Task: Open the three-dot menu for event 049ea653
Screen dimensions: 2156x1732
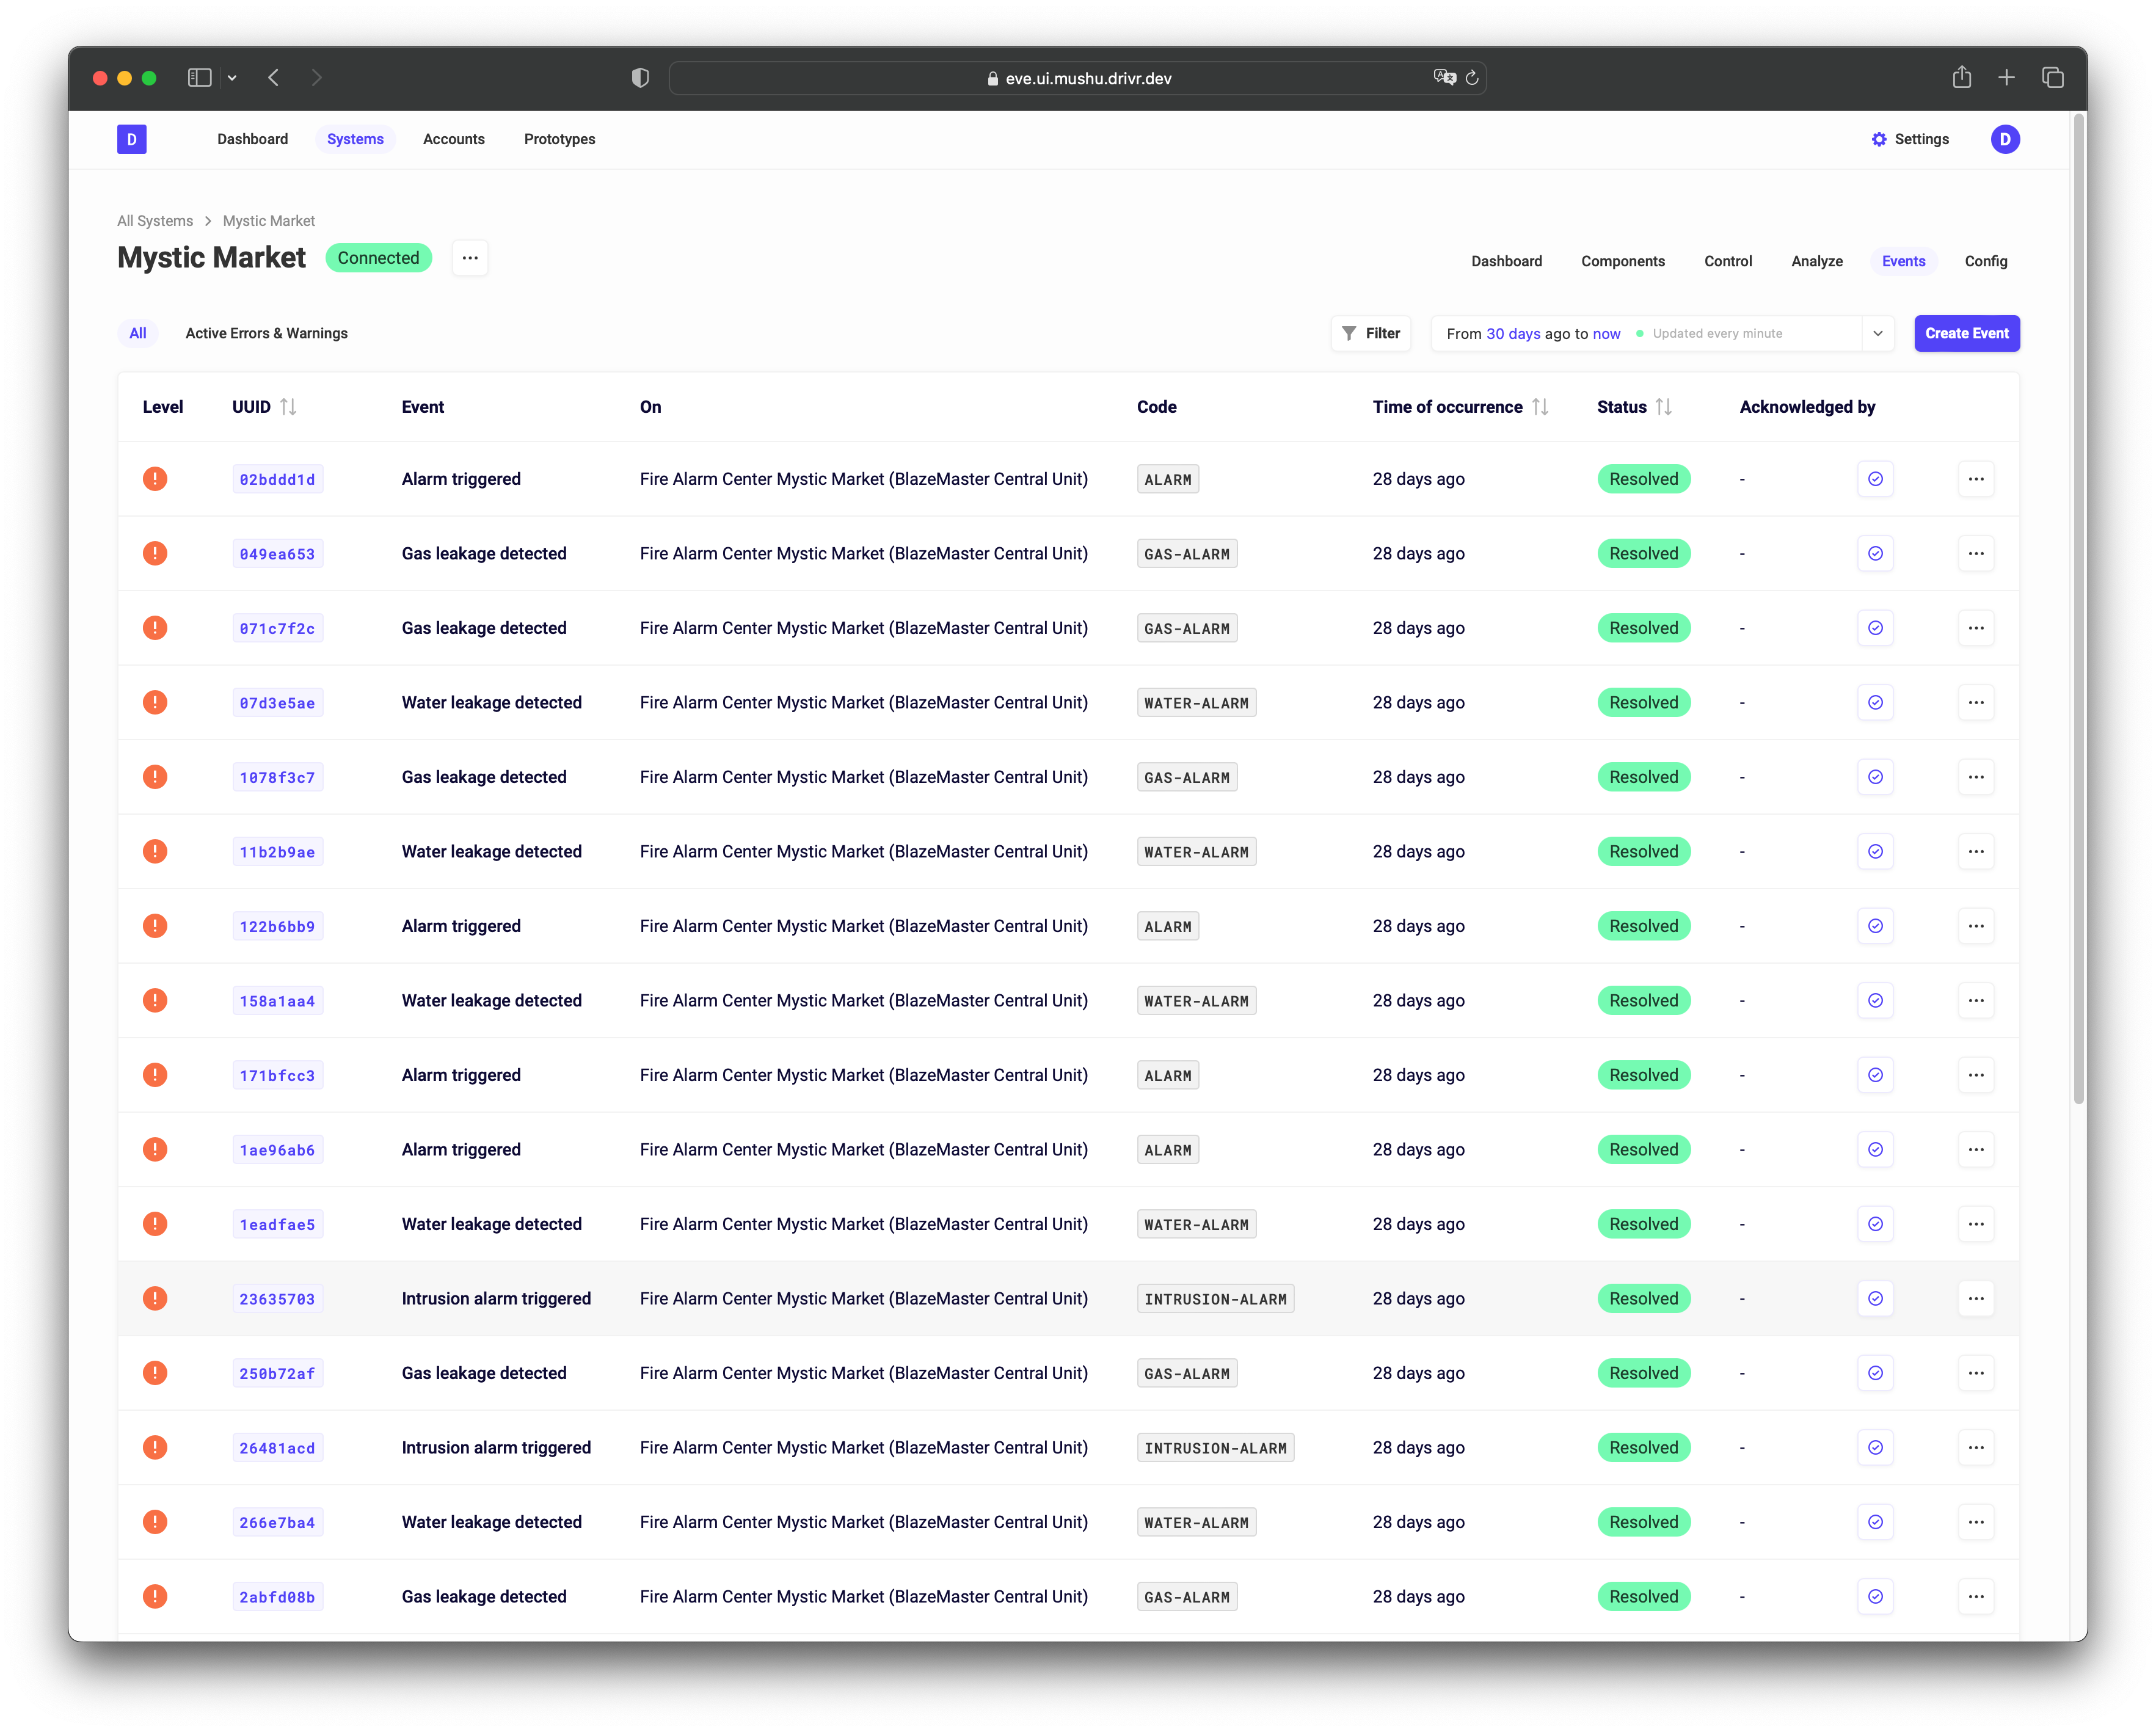Action: 1975,554
